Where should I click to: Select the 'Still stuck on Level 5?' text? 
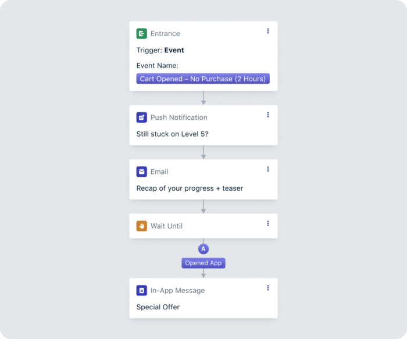[x=172, y=134]
